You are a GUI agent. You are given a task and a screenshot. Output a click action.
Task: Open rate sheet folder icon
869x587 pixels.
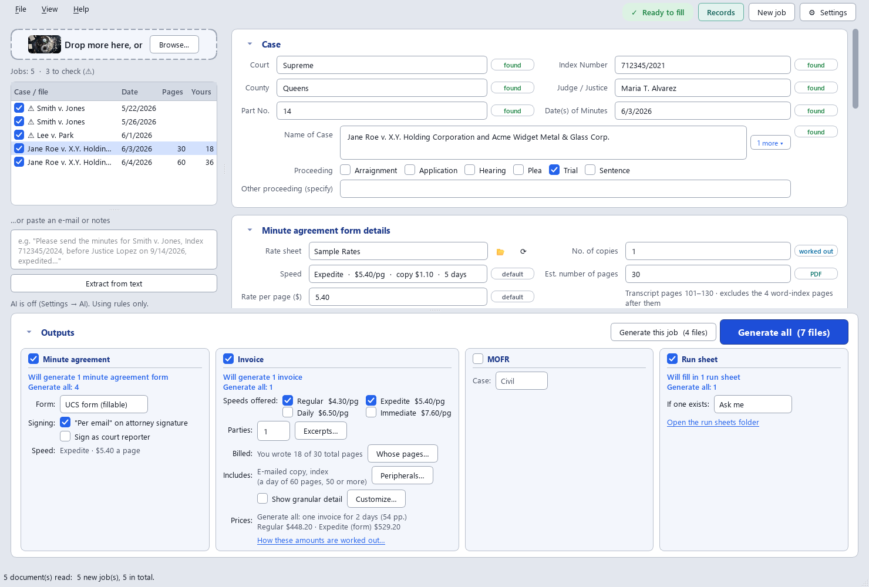pos(500,251)
